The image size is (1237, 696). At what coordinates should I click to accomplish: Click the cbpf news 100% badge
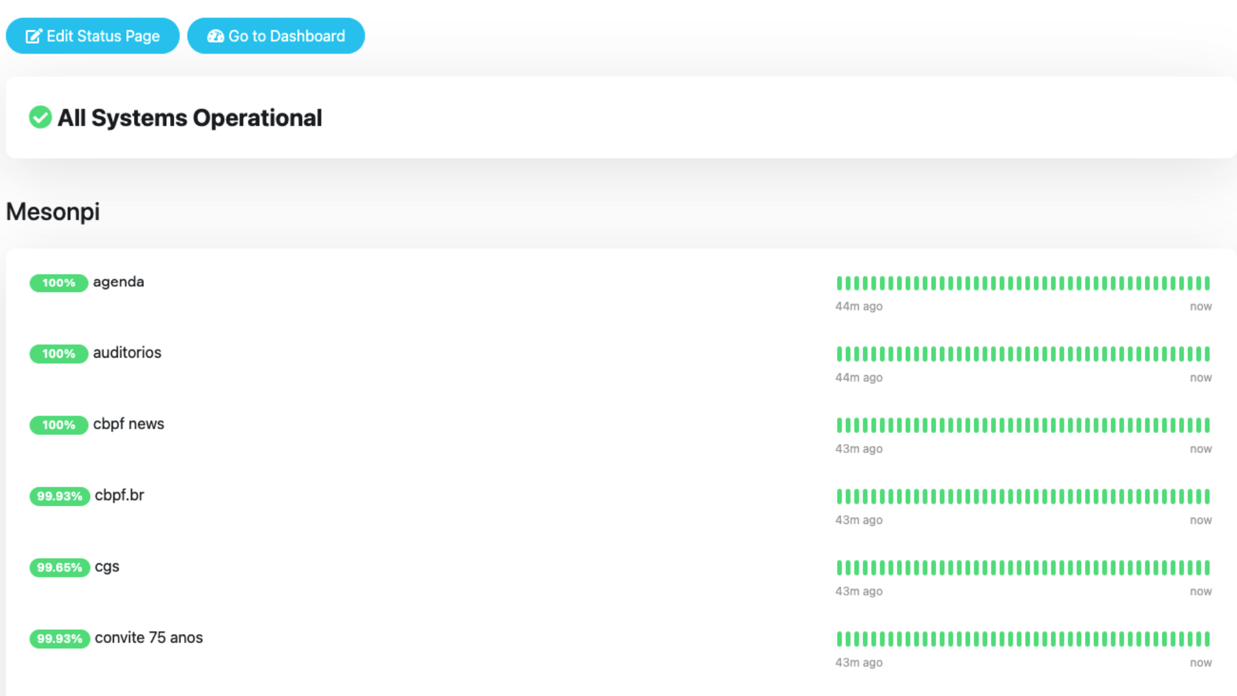pyautogui.click(x=59, y=425)
